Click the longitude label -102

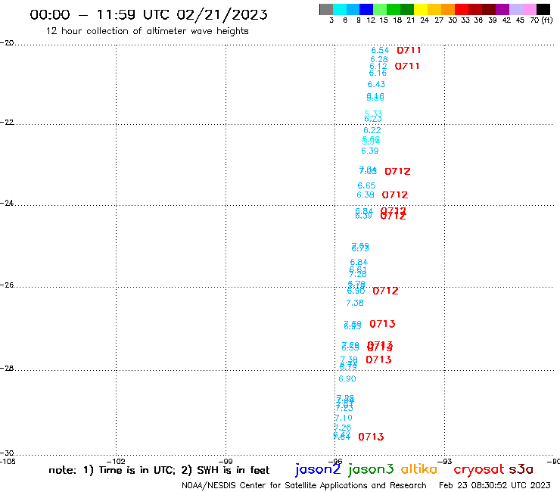tap(116, 462)
